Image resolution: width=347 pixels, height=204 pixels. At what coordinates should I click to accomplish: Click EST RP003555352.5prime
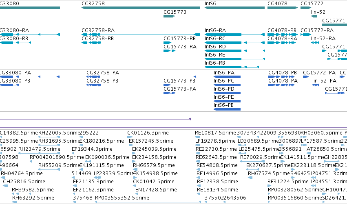(x=148, y=202)
